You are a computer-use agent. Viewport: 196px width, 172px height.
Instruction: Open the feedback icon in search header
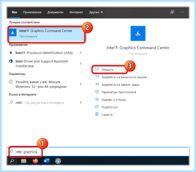click(x=172, y=12)
